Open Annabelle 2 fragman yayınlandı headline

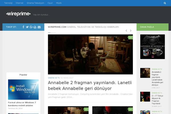(x=90, y=85)
